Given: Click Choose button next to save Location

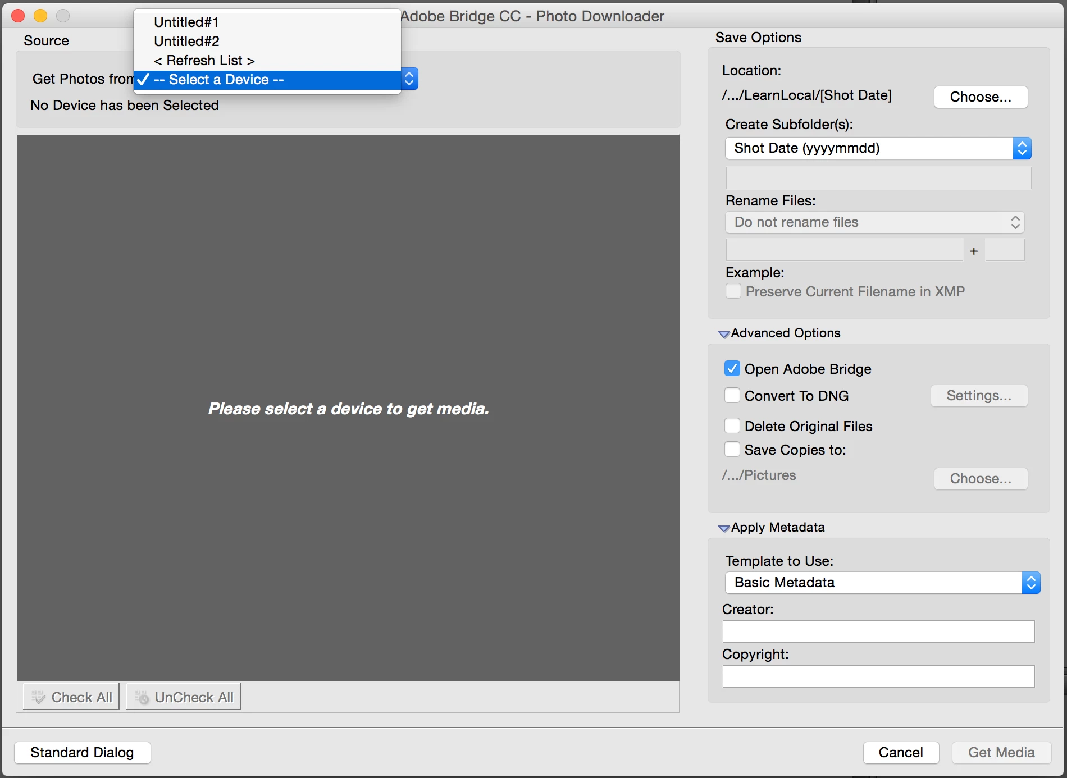Looking at the screenshot, I should [x=981, y=97].
